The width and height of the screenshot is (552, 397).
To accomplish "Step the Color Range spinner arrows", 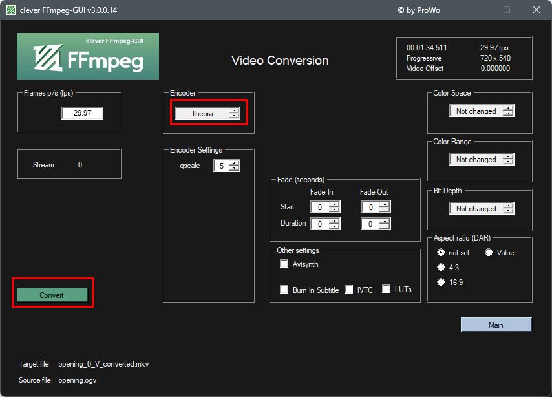I will 508,160.
